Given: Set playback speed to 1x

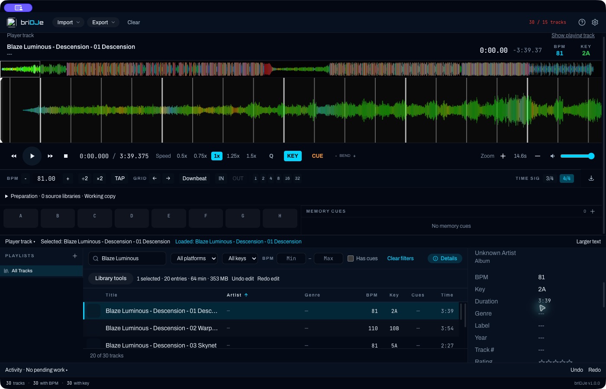Looking at the screenshot, I should point(217,156).
